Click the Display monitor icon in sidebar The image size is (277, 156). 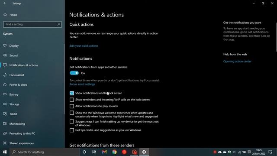pos(5,45)
